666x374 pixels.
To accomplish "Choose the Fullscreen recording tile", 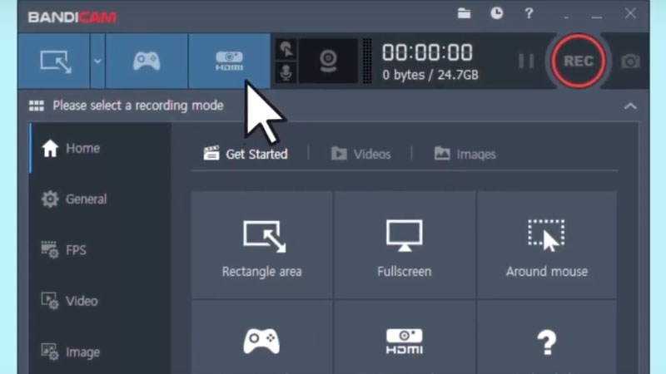I will point(405,245).
